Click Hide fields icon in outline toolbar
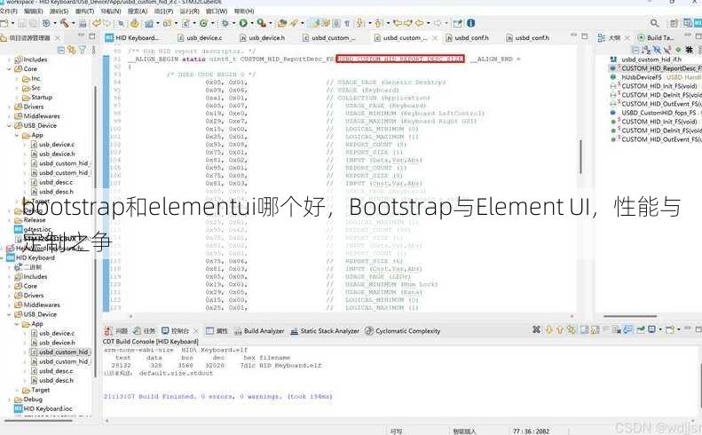702x435 pixels. pos(658,50)
